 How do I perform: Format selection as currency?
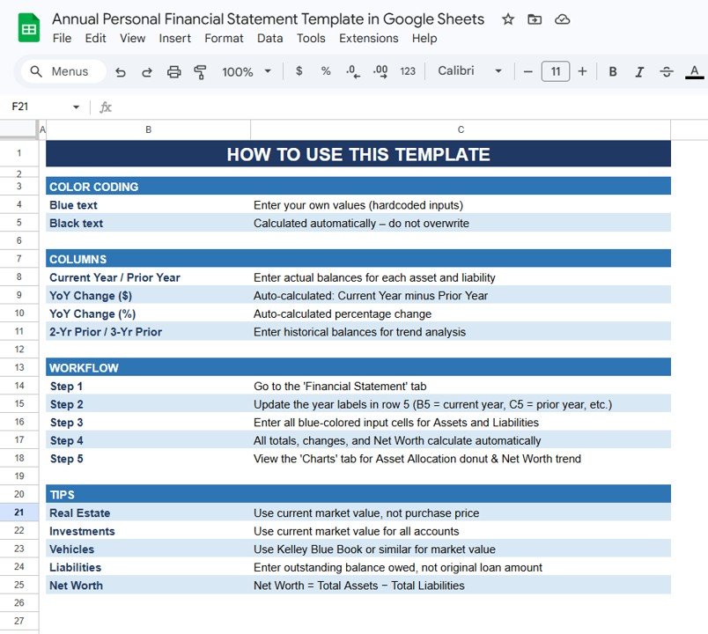[299, 71]
